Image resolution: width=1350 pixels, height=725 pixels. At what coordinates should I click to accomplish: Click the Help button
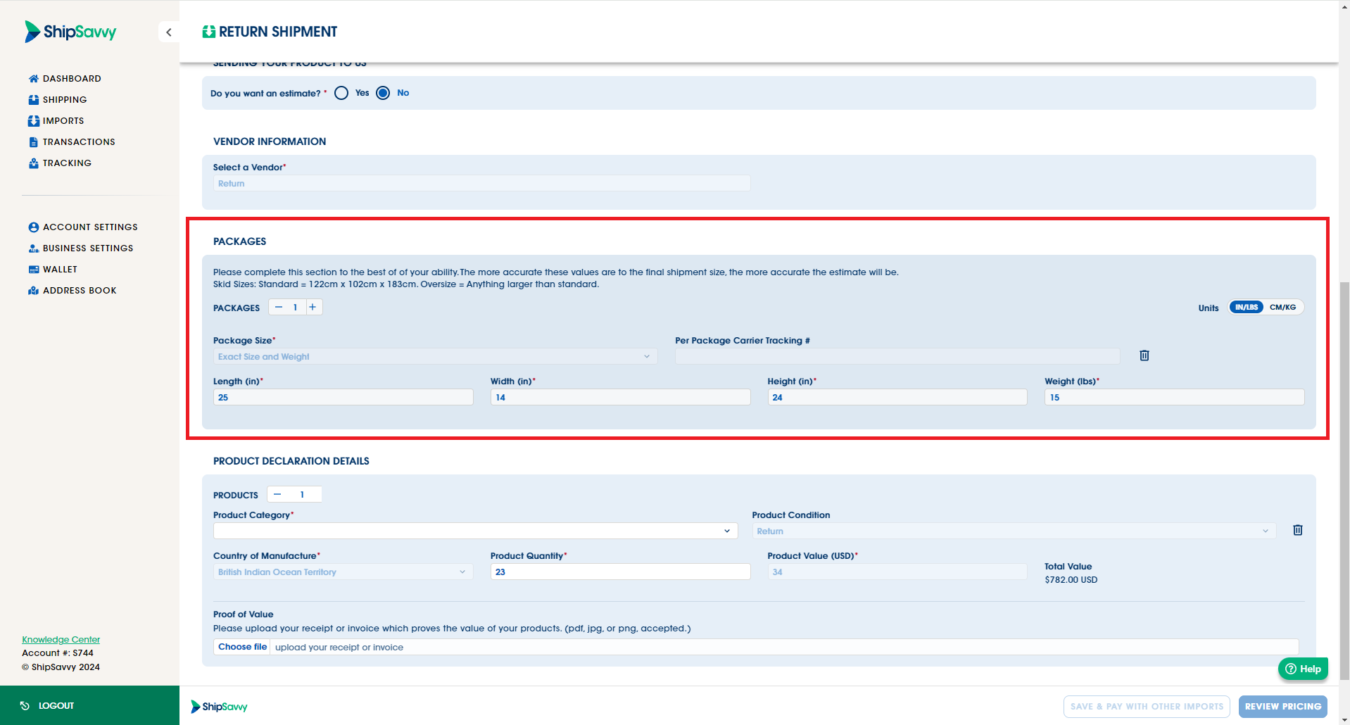click(1303, 669)
